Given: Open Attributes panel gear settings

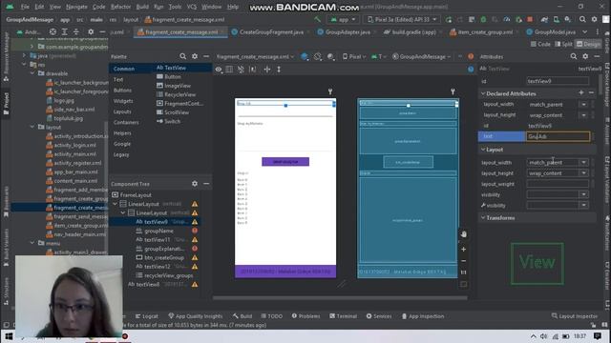Looking at the screenshot, I should 585,56.
